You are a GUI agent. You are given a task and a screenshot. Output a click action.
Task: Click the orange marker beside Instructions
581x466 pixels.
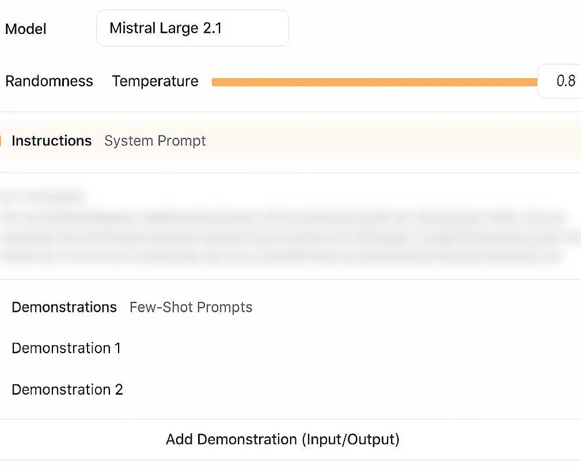click(1, 141)
